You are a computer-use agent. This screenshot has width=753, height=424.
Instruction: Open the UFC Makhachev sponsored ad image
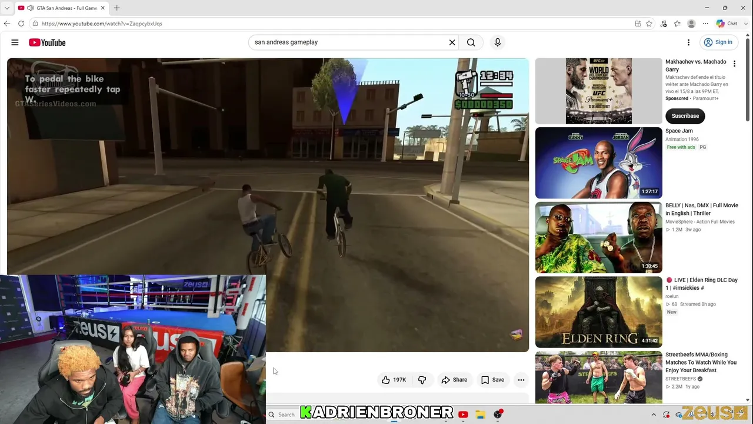click(598, 91)
